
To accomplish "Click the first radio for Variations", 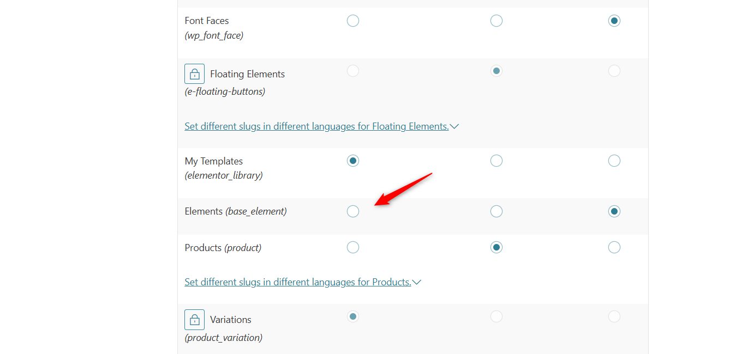I will point(353,316).
